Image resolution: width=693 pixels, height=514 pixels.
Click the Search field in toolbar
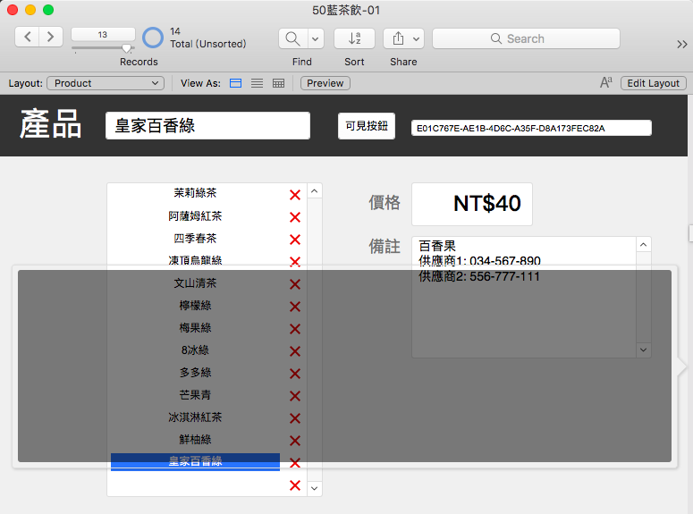tap(526, 38)
